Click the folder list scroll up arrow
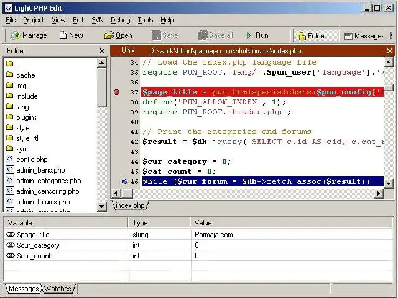Viewport: 398px width, 298px height. (102, 63)
